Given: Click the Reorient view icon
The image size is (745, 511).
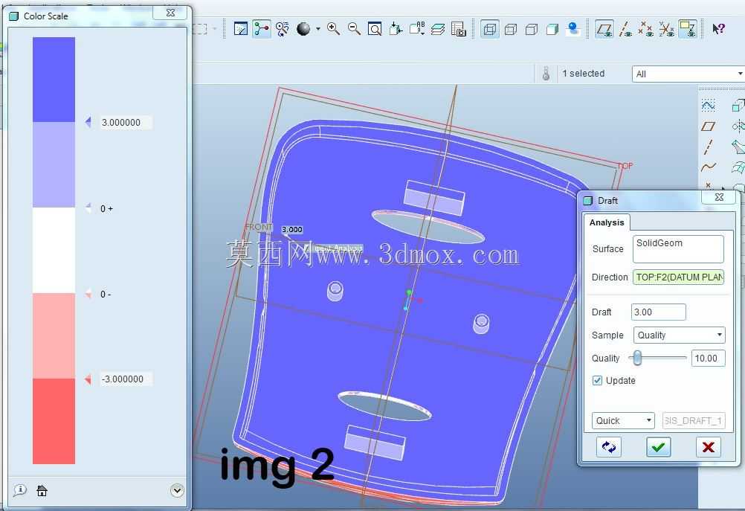Looking at the screenshot, I should (x=396, y=29).
